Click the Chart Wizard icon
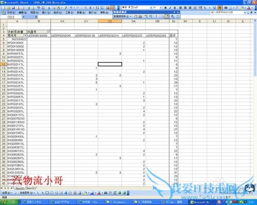 coord(108,8)
